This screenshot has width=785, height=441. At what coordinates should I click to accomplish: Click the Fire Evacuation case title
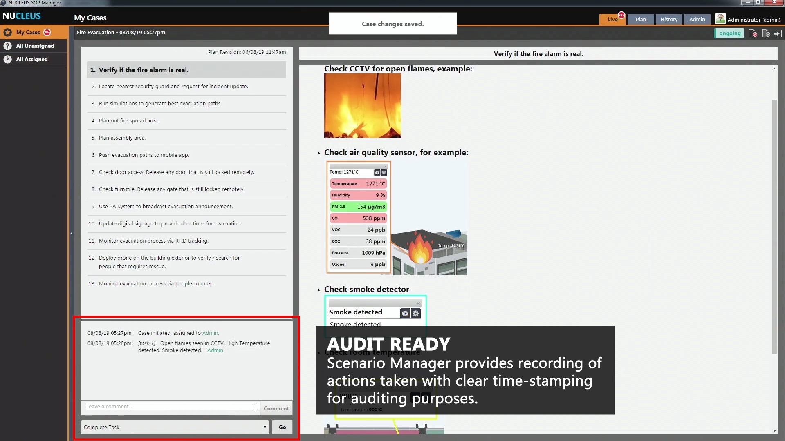click(x=121, y=33)
